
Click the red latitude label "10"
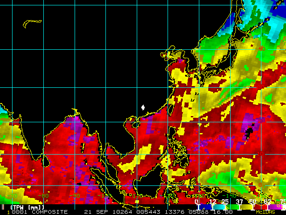(261, 154)
